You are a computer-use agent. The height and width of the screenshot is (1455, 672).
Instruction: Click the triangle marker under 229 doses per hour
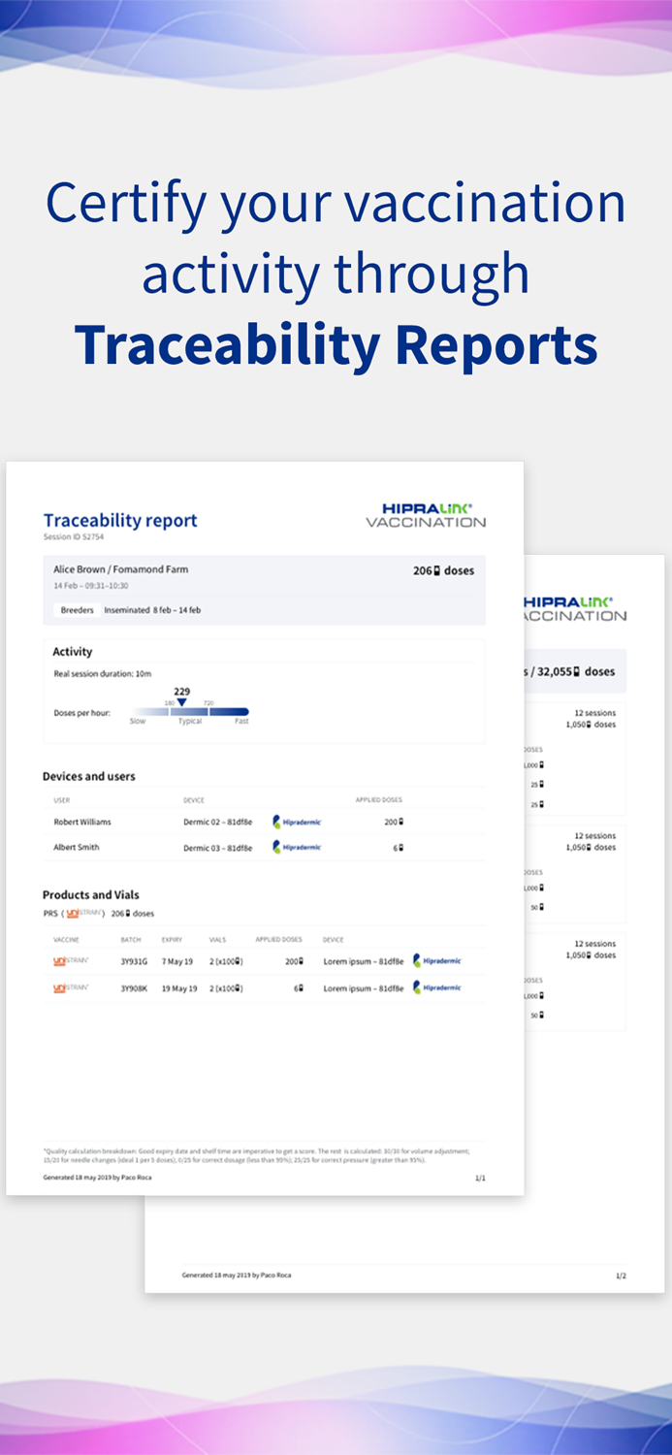[x=181, y=702]
